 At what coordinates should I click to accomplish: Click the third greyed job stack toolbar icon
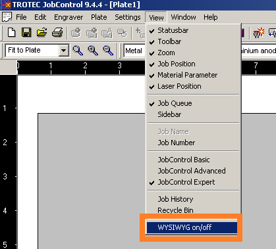point(107,33)
